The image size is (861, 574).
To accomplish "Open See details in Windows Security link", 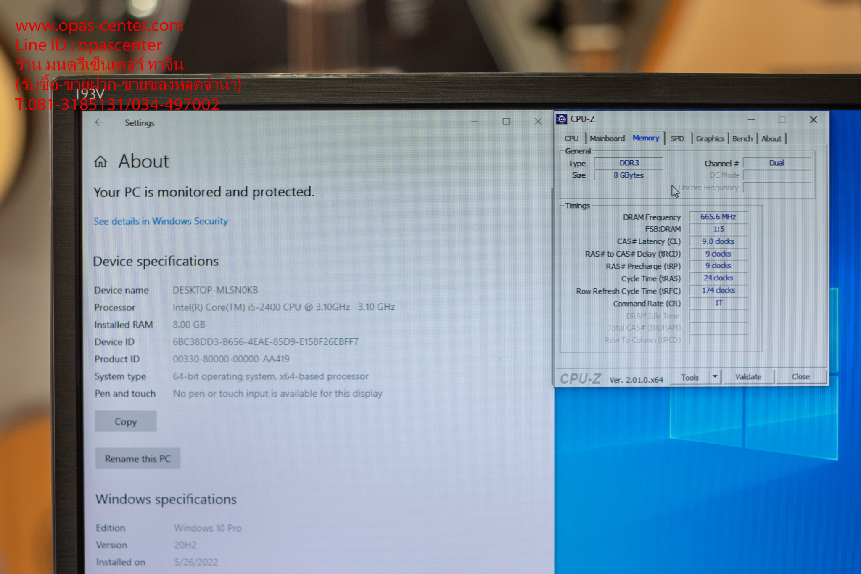I will [x=161, y=221].
